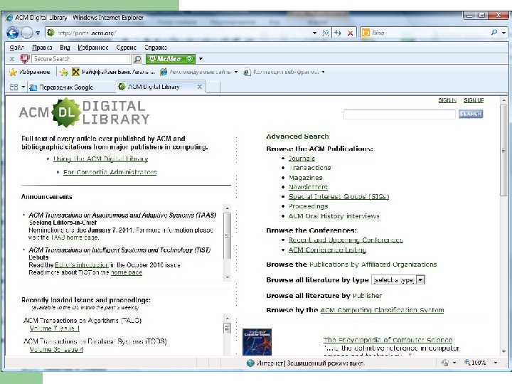Click the ACM page search text field
Viewport: 512px width, 384px height.
(399, 114)
